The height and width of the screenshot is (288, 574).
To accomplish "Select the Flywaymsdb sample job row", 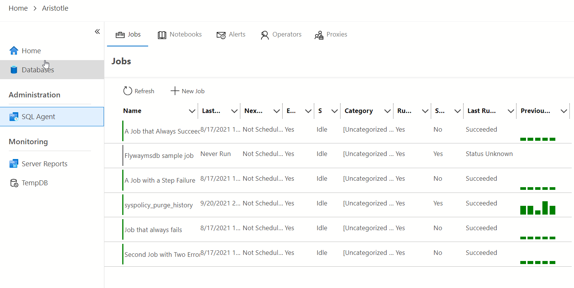I will (x=159, y=156).
